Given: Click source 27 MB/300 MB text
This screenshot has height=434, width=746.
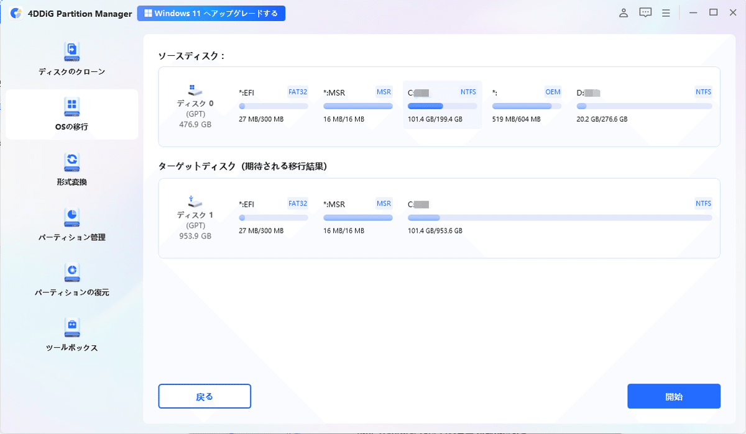Looking at the screenshot, I should click(x=261, y=119).
